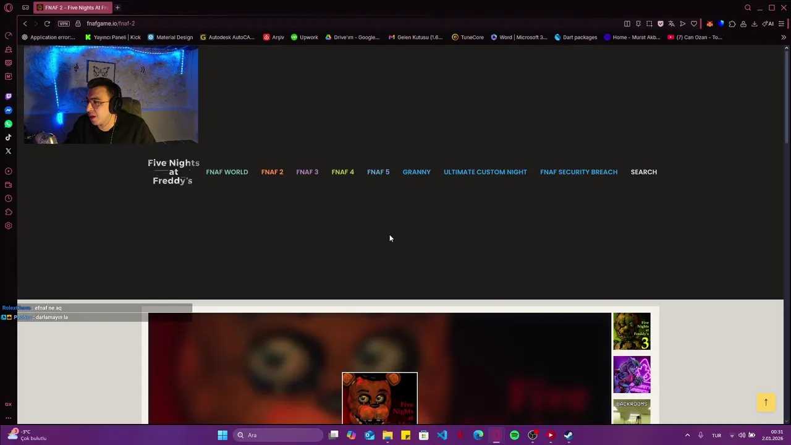Image resolution: width=791 pixels, height=445 pixels.
Task: Open blue shield extension icon
Action: point(721,23)
